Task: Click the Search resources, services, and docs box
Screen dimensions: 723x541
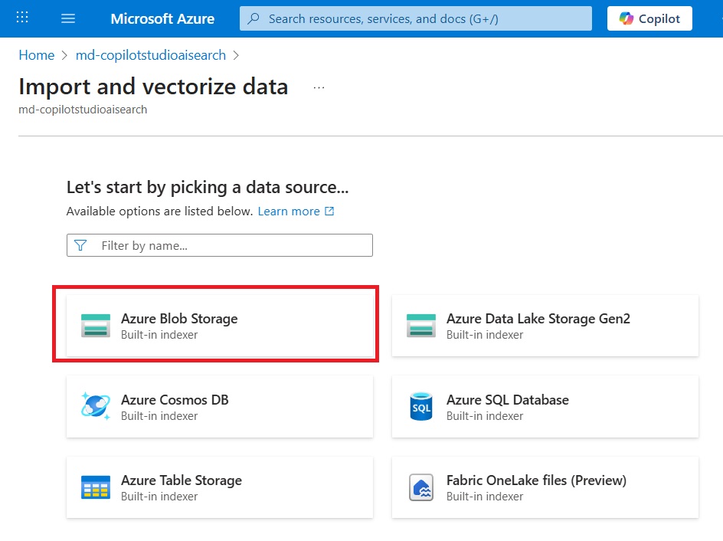Action: [415, 18]
